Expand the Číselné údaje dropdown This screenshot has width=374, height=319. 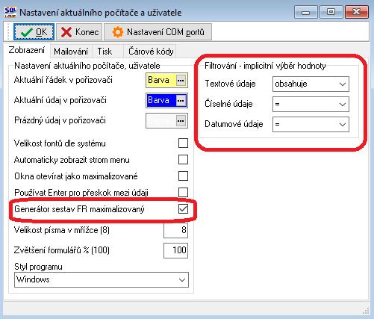coord(311,104)
